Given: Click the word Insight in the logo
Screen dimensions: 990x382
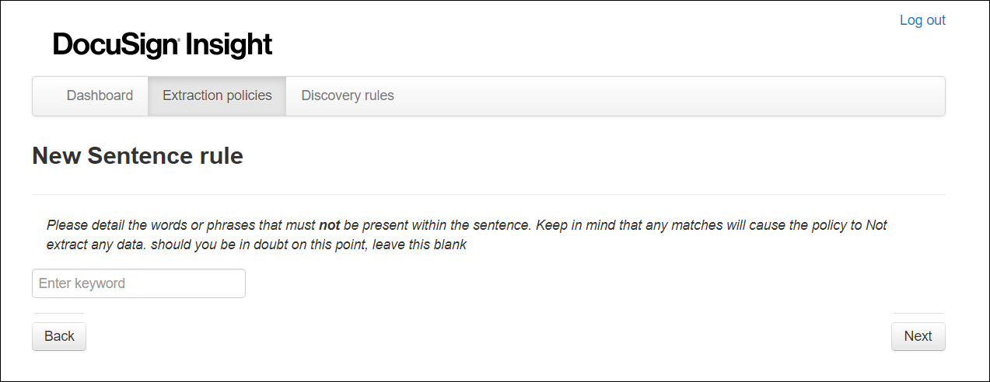Looking at the screenshot, I should (230, 45).
